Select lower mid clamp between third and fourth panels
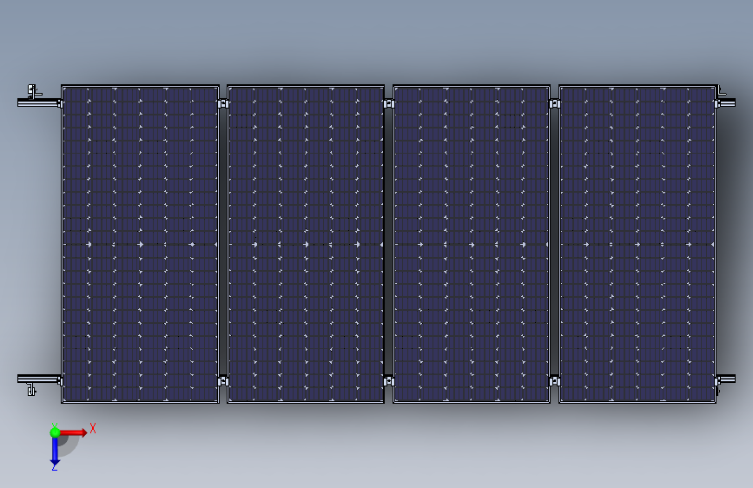This screenshot has width=753, height=488. tap(555, 381)
